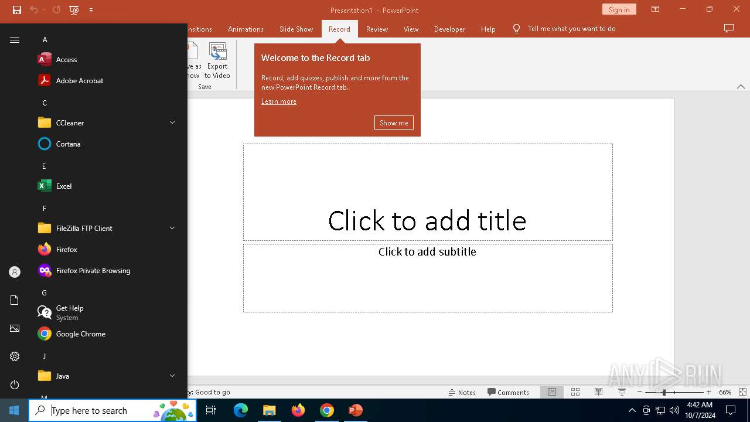The height and width of the screenshot is (422, 750).
Task: Open Firefox Private Browsing
Action: 108,270
